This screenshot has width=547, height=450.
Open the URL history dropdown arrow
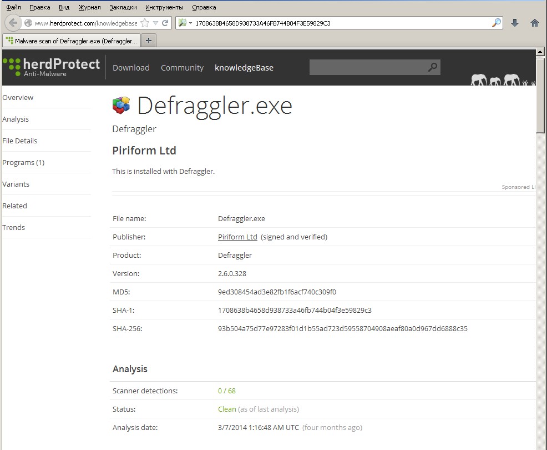155,23
